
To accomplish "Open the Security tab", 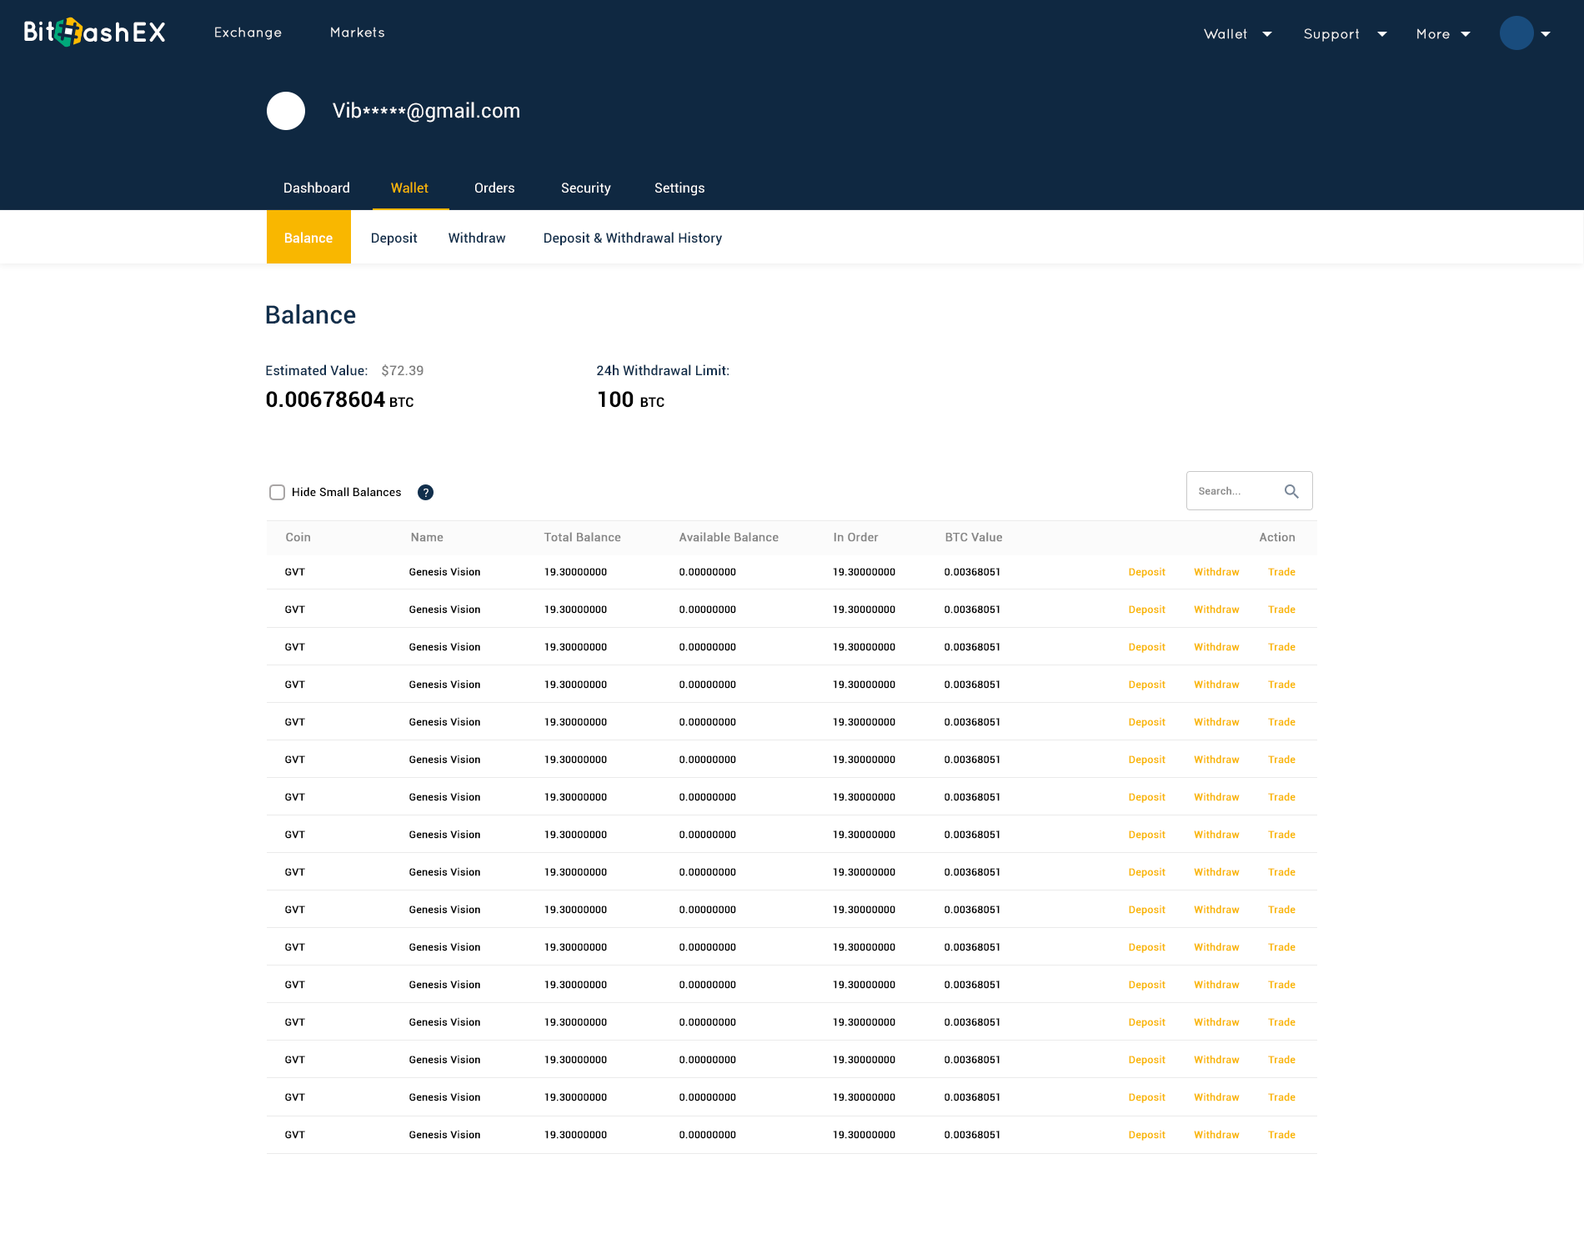I will point(585,188).
